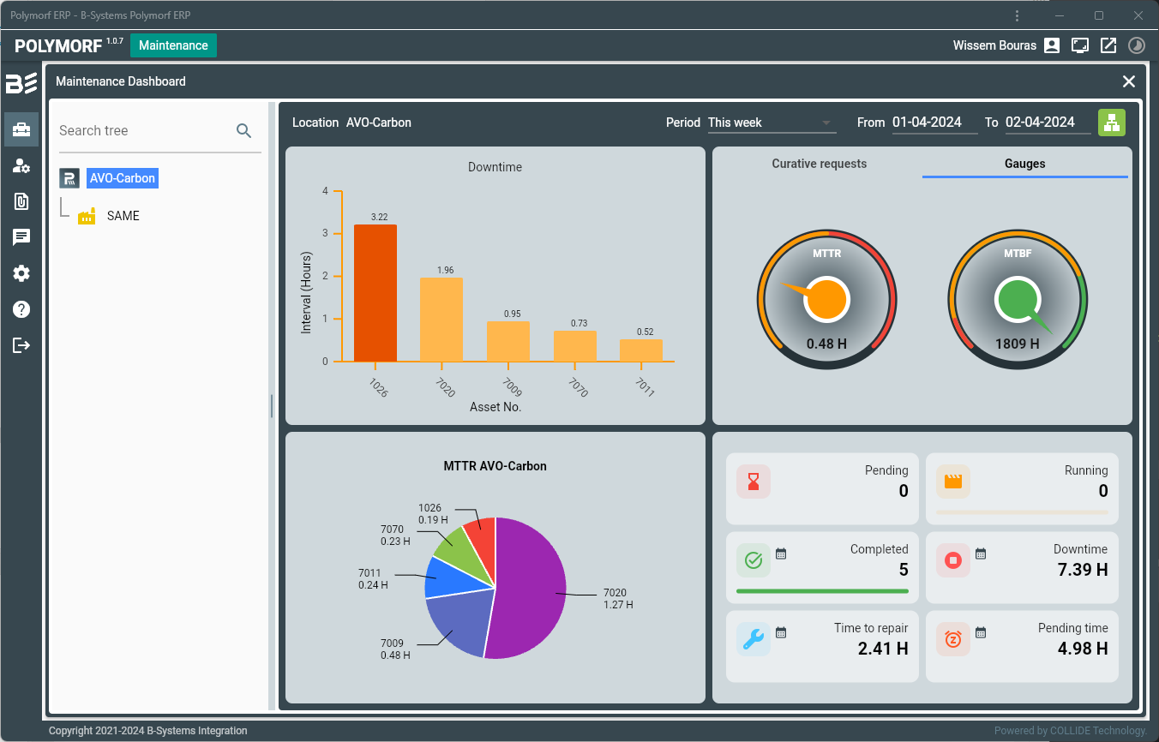
Task: Click the From date field
Action: [934, 123]
